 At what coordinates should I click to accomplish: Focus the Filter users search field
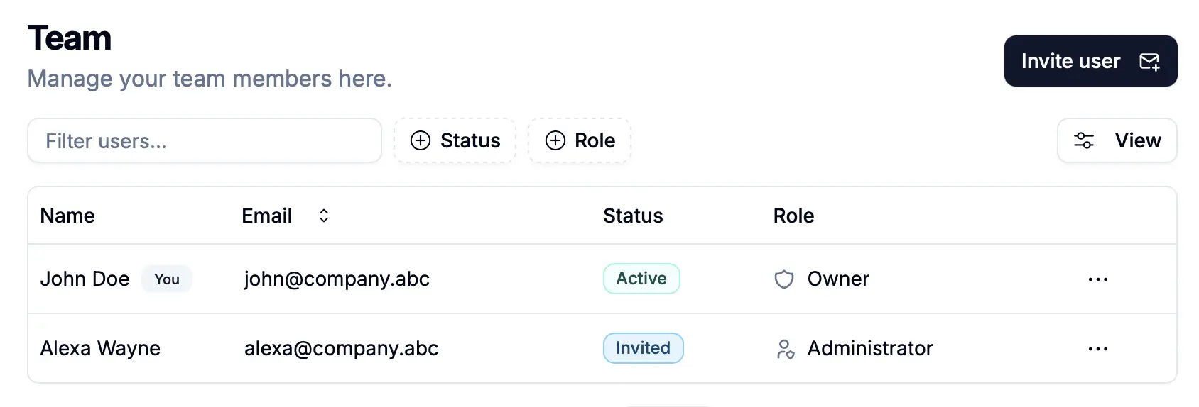[x=205, y=141]
